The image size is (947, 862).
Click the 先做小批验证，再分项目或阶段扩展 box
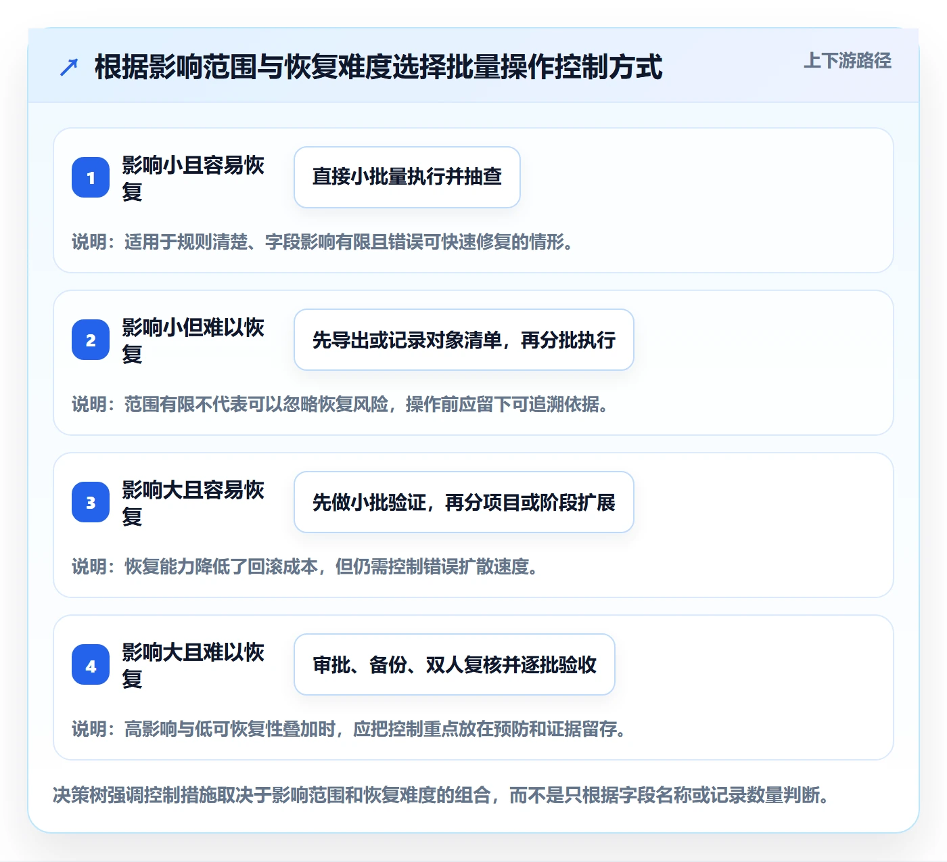tap(464, 502)
